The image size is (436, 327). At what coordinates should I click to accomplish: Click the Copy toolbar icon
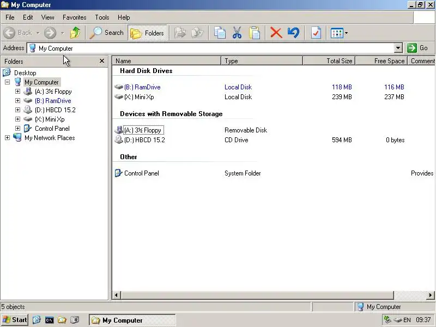pos(220,33)
